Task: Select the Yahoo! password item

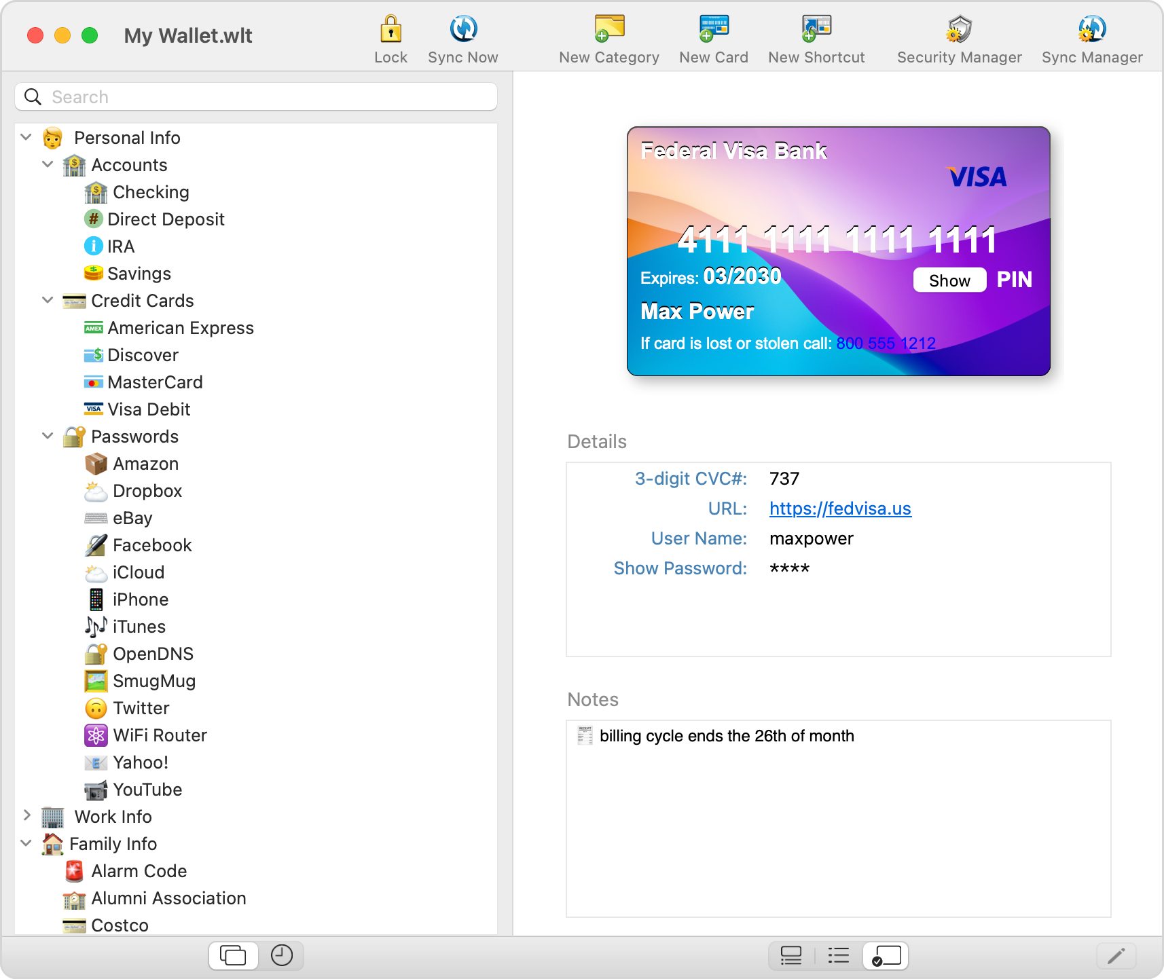Action: [141, 762]
